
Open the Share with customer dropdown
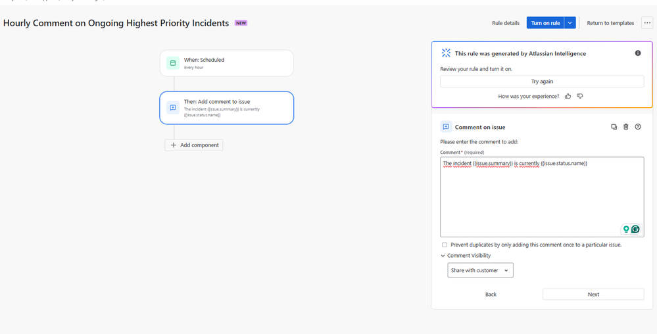480,270
